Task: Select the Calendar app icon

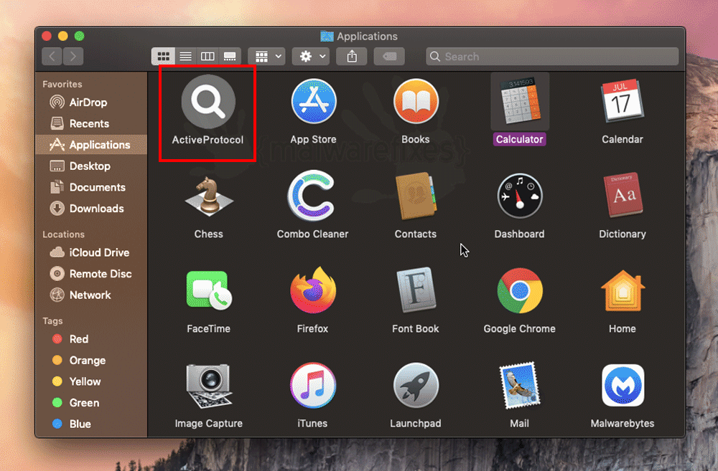Action: 623,102
